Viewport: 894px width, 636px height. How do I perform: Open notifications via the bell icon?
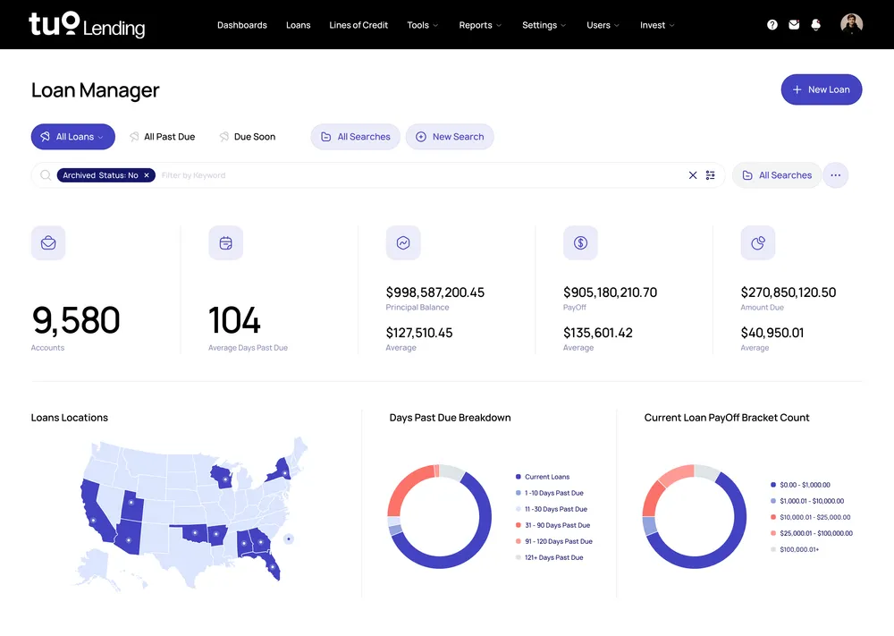click(x=814, y=24)
